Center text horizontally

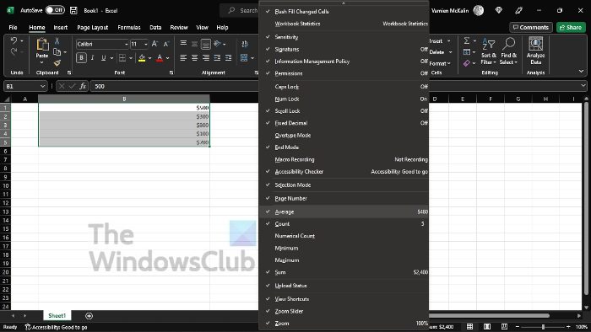[x=194, y=58]
